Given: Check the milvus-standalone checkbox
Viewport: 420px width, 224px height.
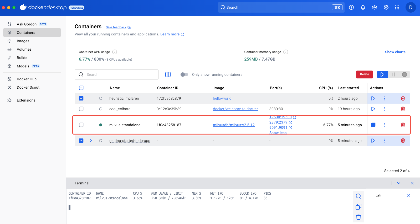Looking at the screenshot, I should coord(81,125).
